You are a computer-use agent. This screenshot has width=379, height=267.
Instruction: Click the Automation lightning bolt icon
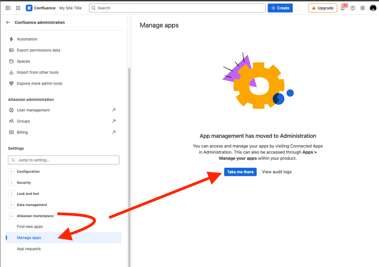coord(11,39)
